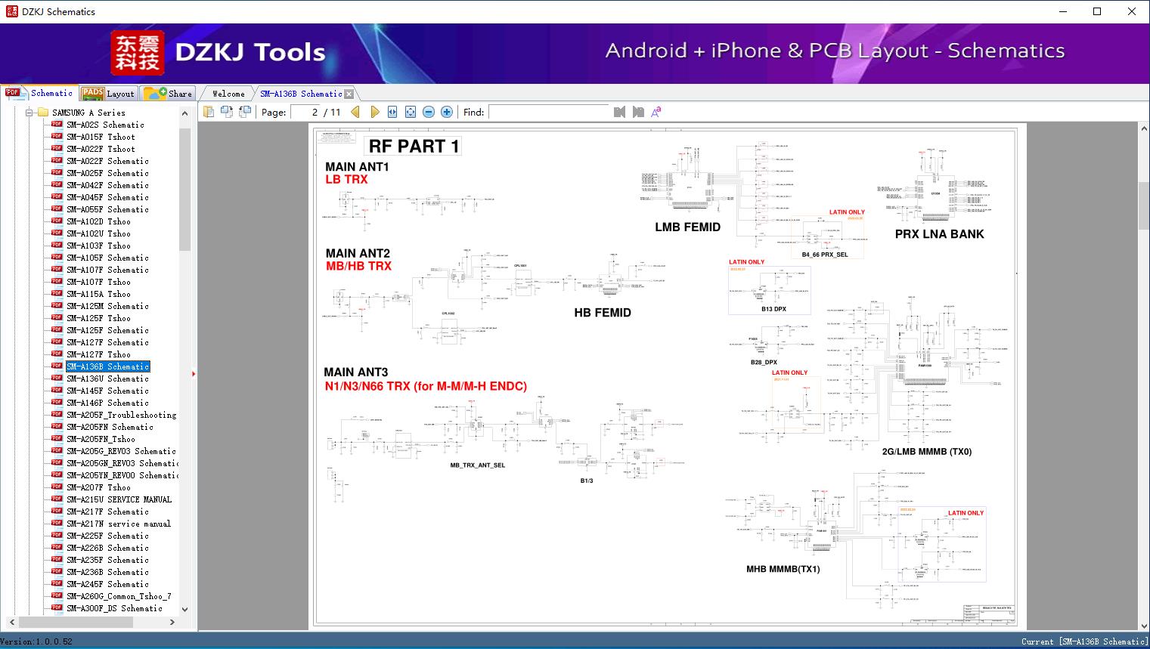
Task: Collapse the SAMSUNG A Series tree node
Action: pyautogui.click(x=29, y=113)
